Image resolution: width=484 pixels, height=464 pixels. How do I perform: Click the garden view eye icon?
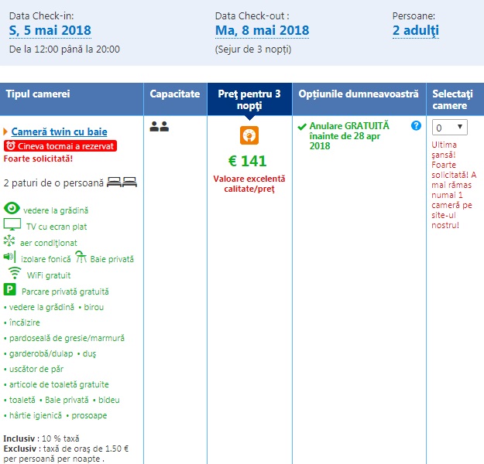coord(13,209)
